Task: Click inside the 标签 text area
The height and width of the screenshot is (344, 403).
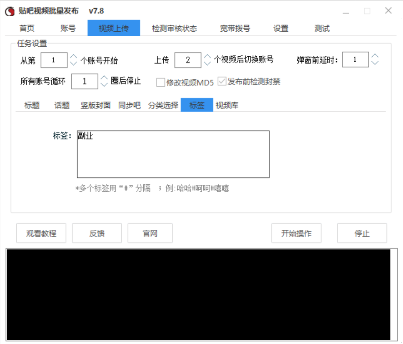Action: click(173, 154)
